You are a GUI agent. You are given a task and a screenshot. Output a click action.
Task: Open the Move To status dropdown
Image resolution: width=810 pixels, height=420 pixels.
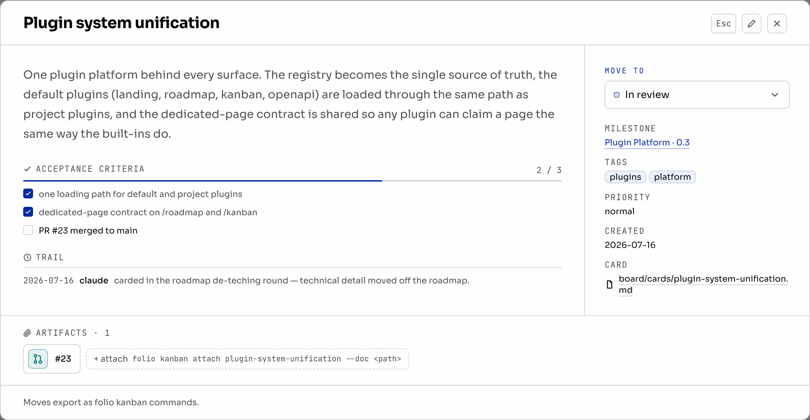697,95
